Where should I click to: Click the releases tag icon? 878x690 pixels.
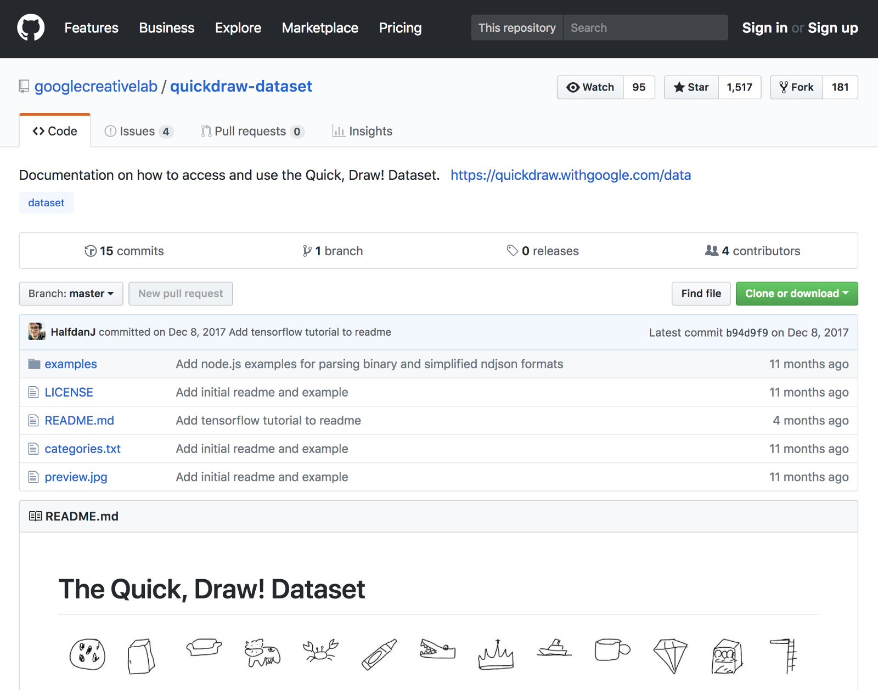tap(513, 251)
